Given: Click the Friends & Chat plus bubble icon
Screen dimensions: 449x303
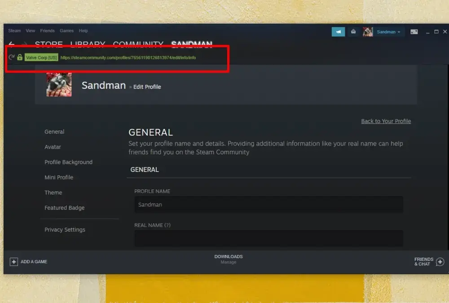Looking at the screenshot, I should (x=440, y=262).
